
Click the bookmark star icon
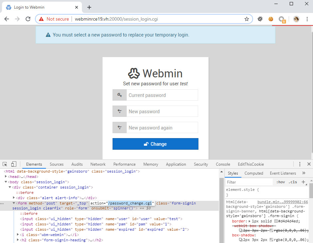point(247,19)
